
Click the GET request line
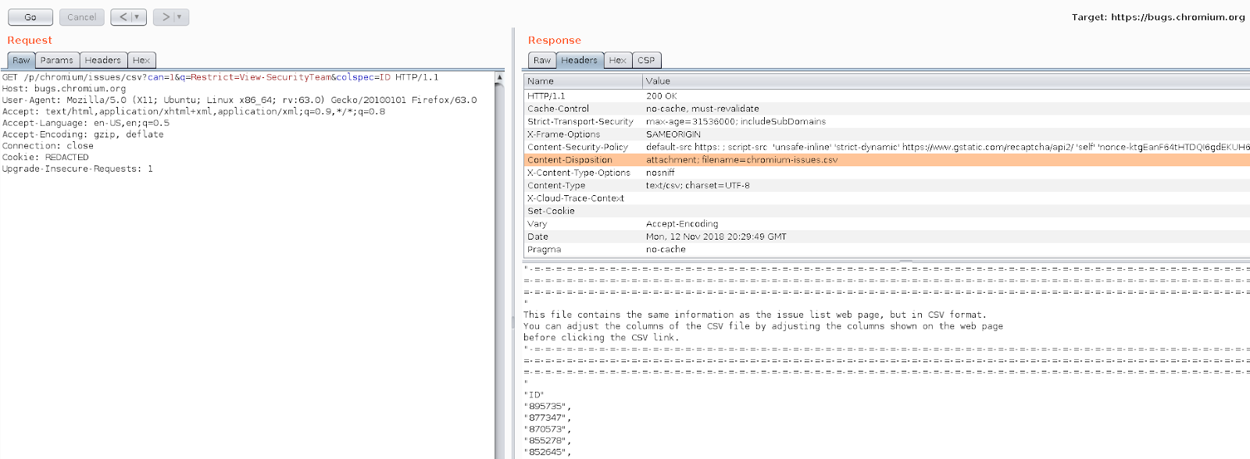tap(220, 77)
